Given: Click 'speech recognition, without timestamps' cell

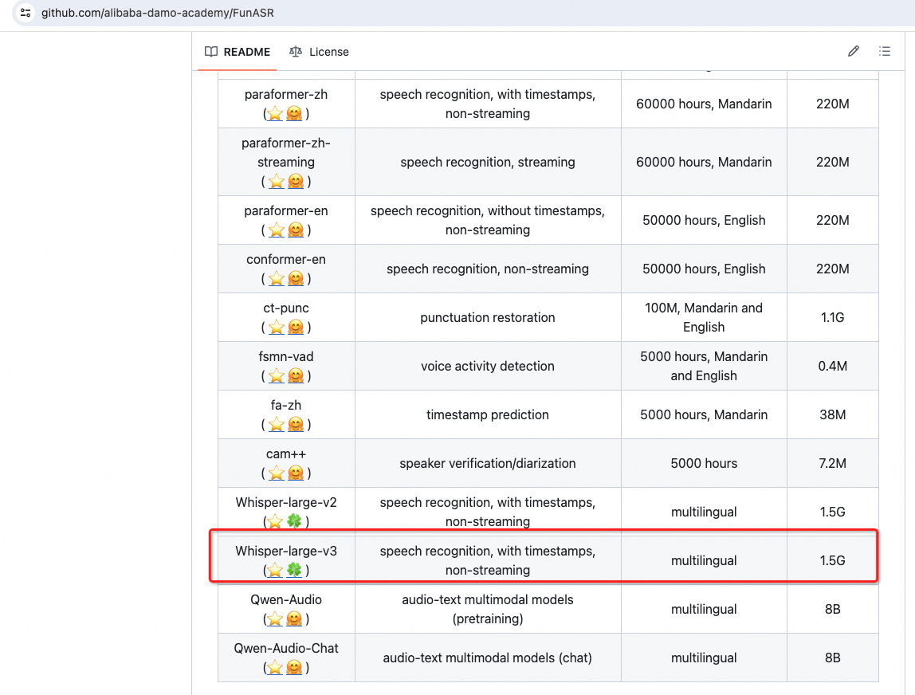Looking at the screenshot, I should coord(488,220).
